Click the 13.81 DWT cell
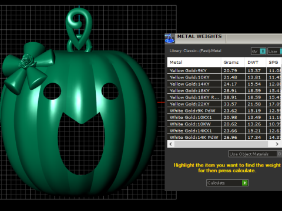Screen dimensions: 282x211 256,77
